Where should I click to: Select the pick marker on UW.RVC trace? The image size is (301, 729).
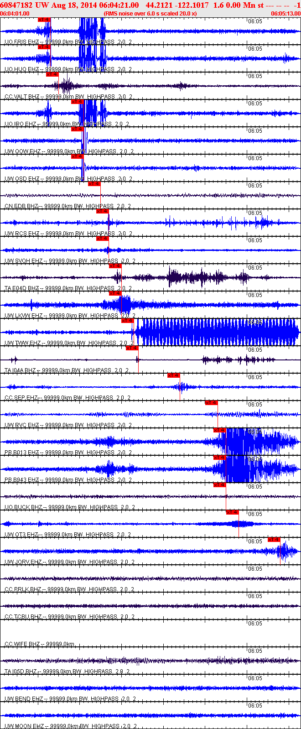(x=212, y=403)
